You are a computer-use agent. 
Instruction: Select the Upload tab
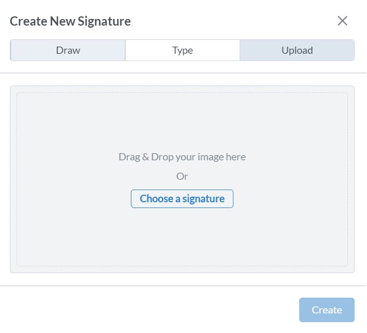click(297, 50)
